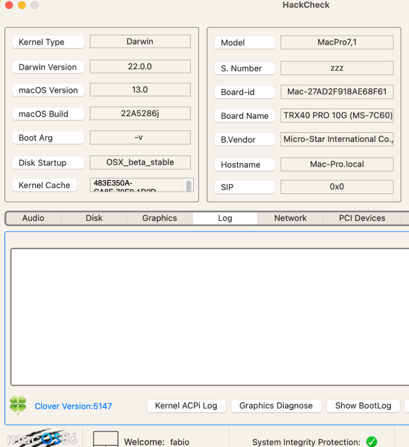Click the -v boot argument field
The height and width of the screenshot is (447, 409).
(x=140, y=137)
